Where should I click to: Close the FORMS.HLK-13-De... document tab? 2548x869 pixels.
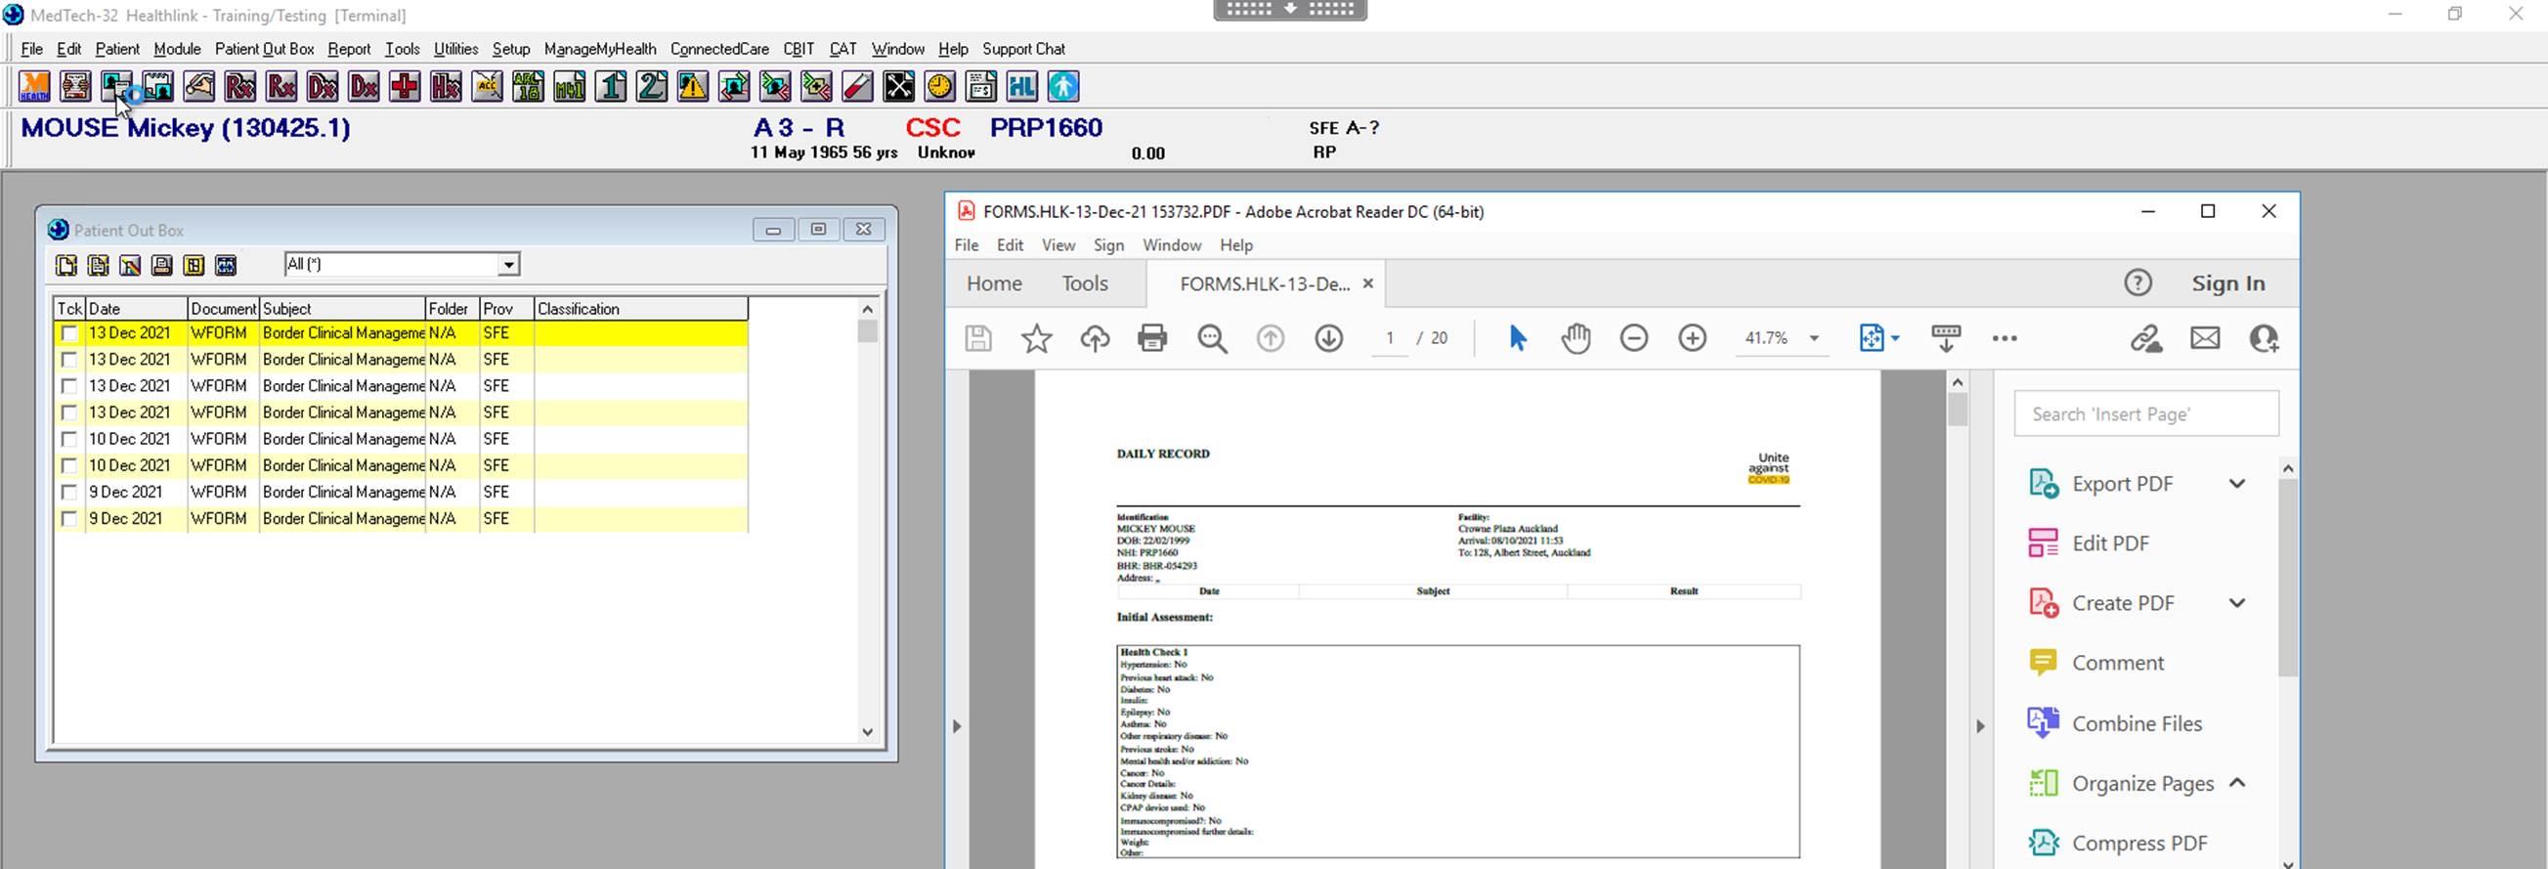(x=1368, y=284)
